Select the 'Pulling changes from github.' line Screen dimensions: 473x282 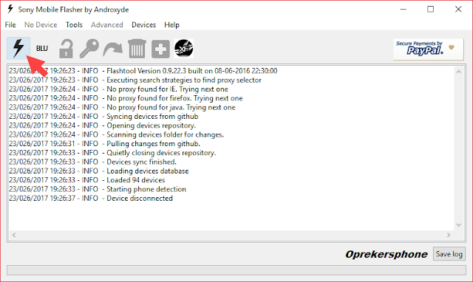[x=104, y=144]
